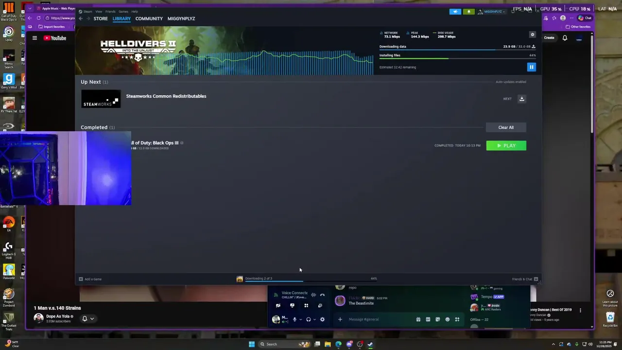Open Discord attachment plus button
Image resolution: width=622 pixels, height=350 pixels.
pos(340,319)
